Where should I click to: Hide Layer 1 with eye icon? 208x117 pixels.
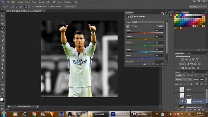point(176,90)
